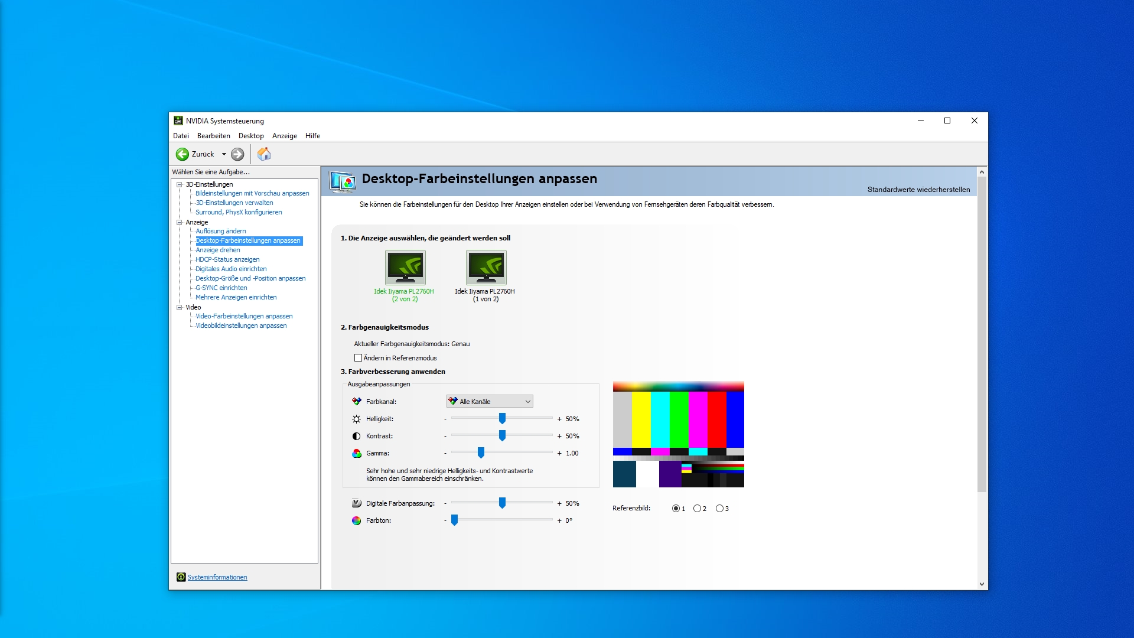Click the scroll up arrow of the settings panel

(x=982, y=172)
